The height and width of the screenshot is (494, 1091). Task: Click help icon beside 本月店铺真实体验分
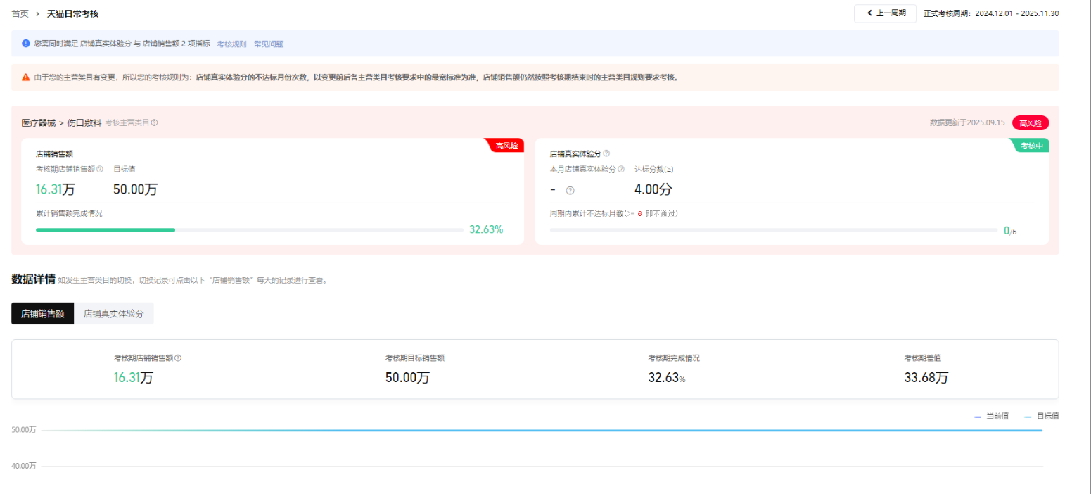coord(621,169)
